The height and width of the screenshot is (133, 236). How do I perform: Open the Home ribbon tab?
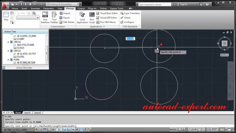(15, 8)
